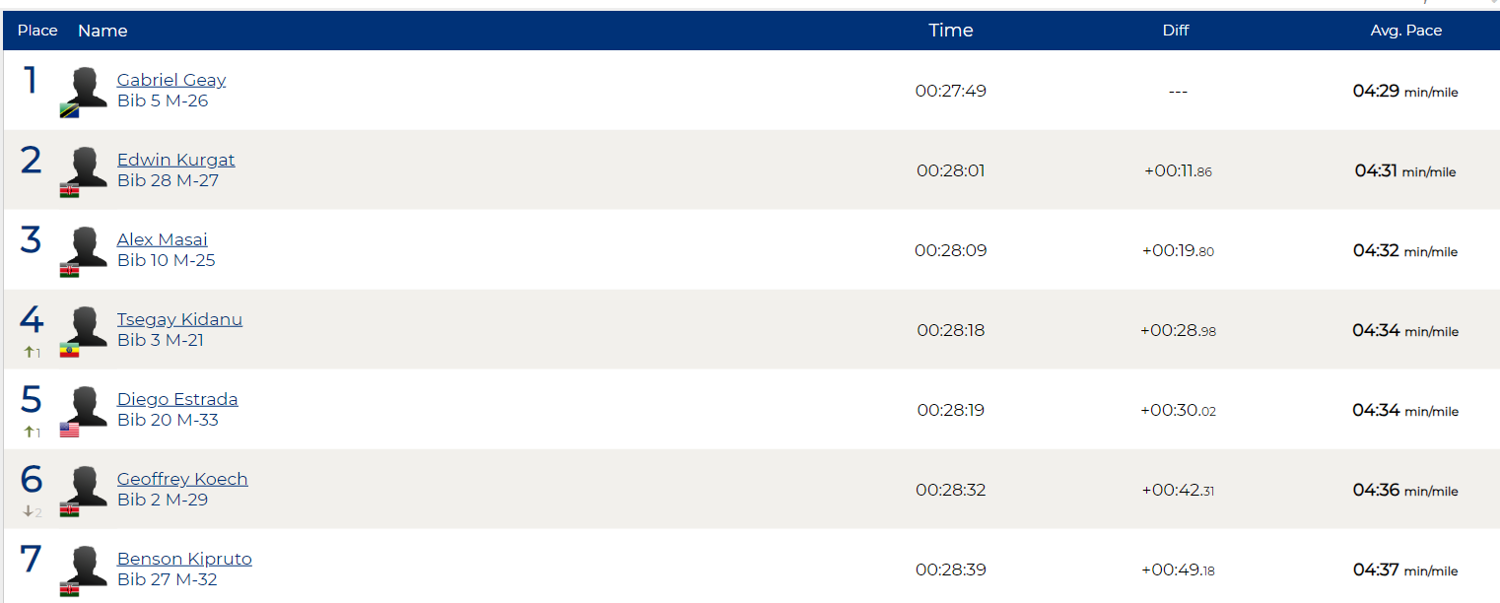
Task: Open Alex Masai's name link
Action: [x=163, y=239]
